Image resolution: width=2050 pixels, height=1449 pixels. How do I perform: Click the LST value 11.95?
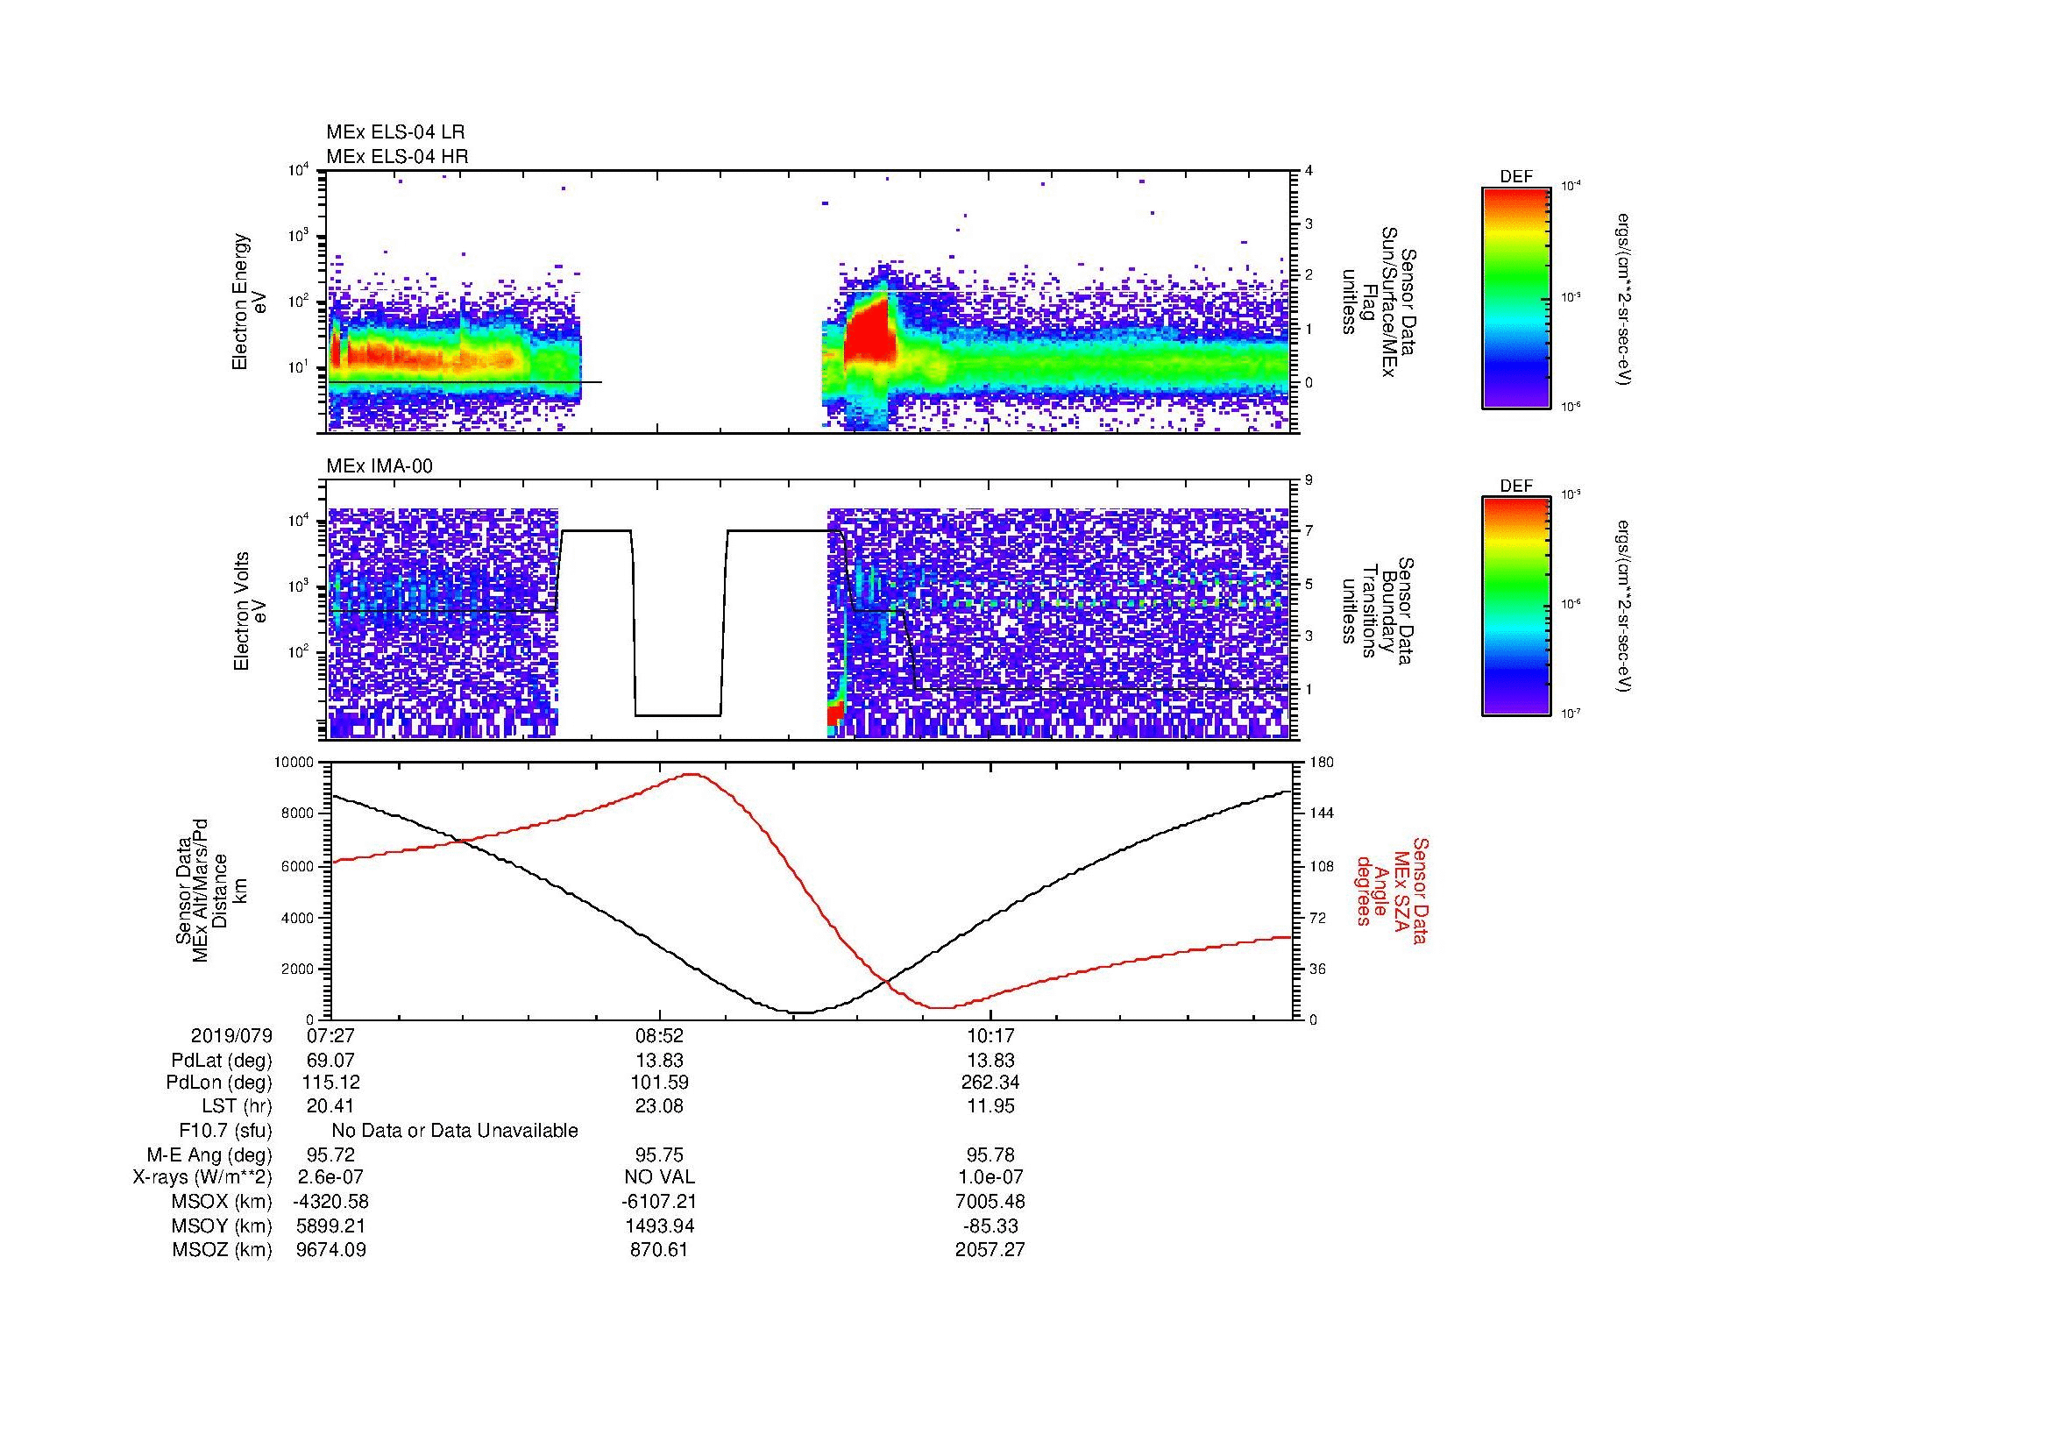pyautogui.click(x=990, y=1105)
